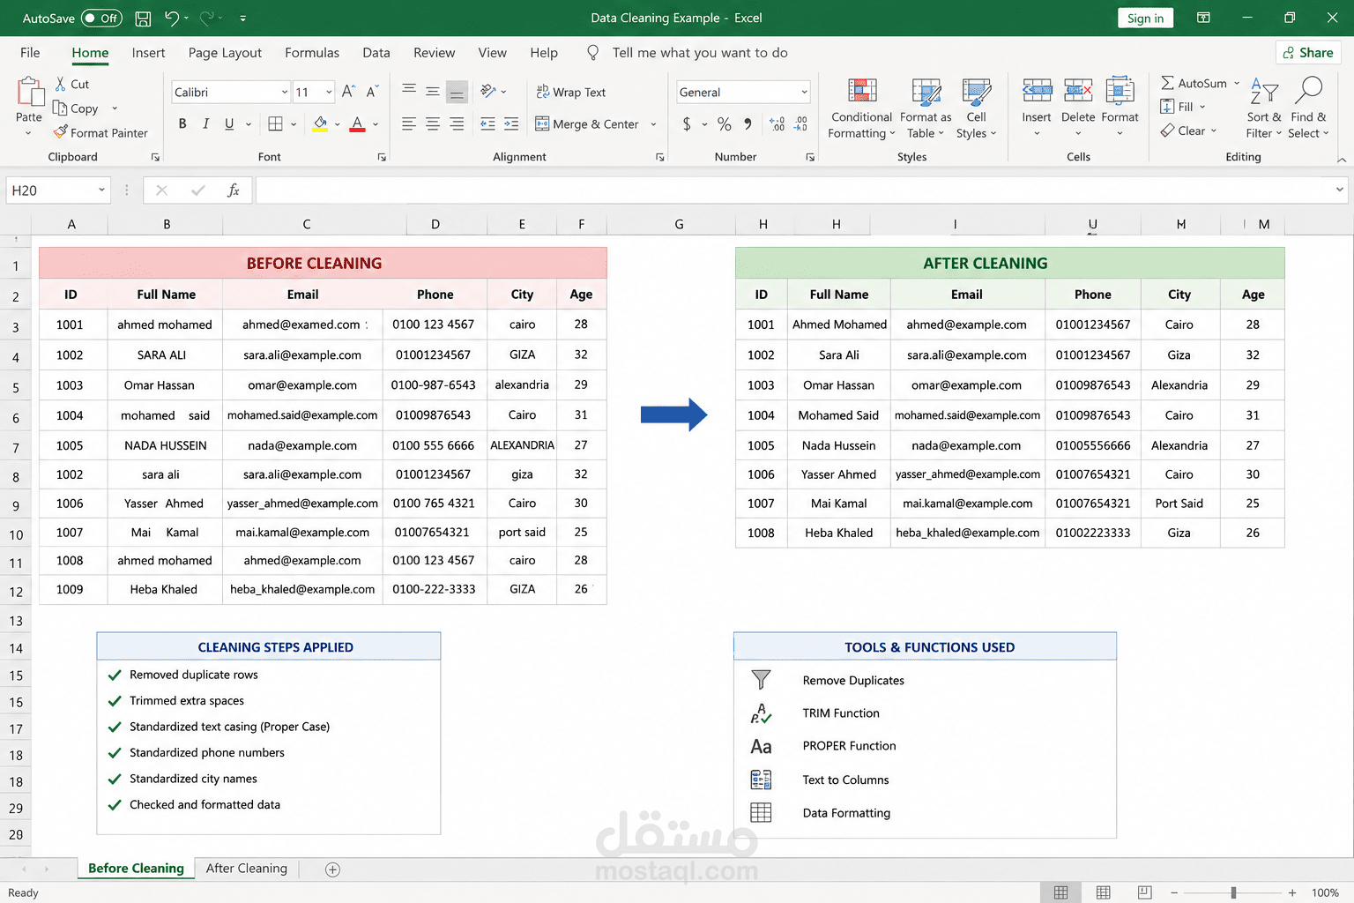Expand the Fill dropdown arrow
1354x903 pixels.
click(x=1202, y=107)
